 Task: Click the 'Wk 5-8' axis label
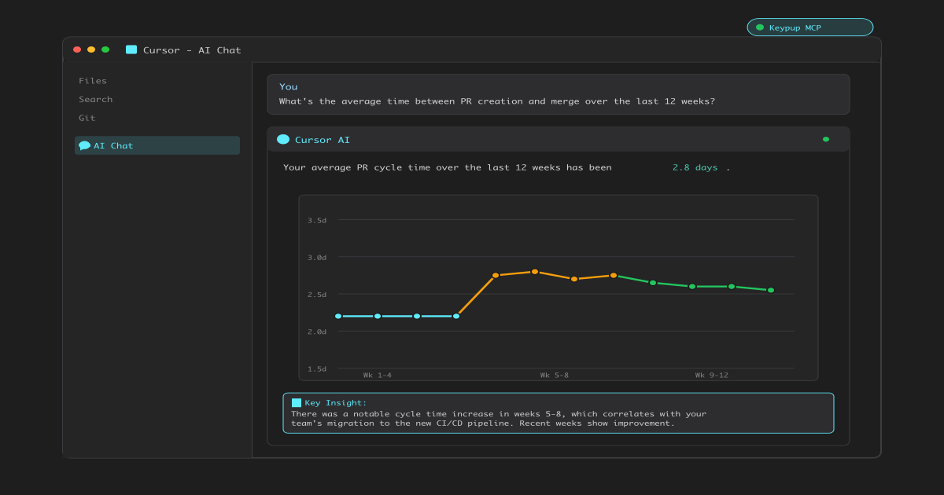[x=555, y=375]
